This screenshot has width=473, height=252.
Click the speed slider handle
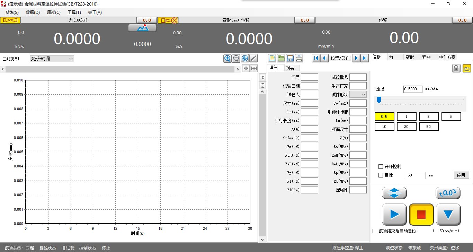coord(379,100)
